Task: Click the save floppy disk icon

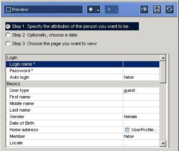Action: [157, 9]
